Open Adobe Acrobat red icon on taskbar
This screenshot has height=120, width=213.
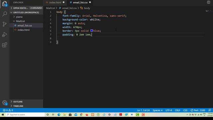coord(120,115)
